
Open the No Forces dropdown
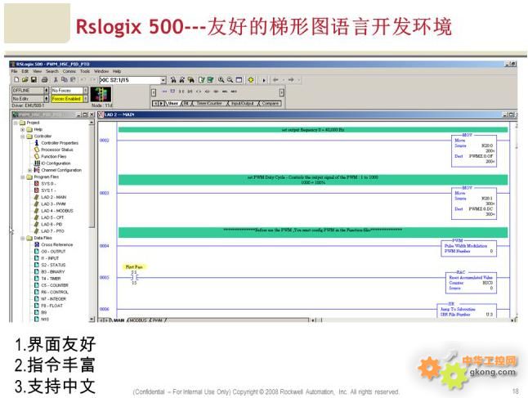(86, 91)
